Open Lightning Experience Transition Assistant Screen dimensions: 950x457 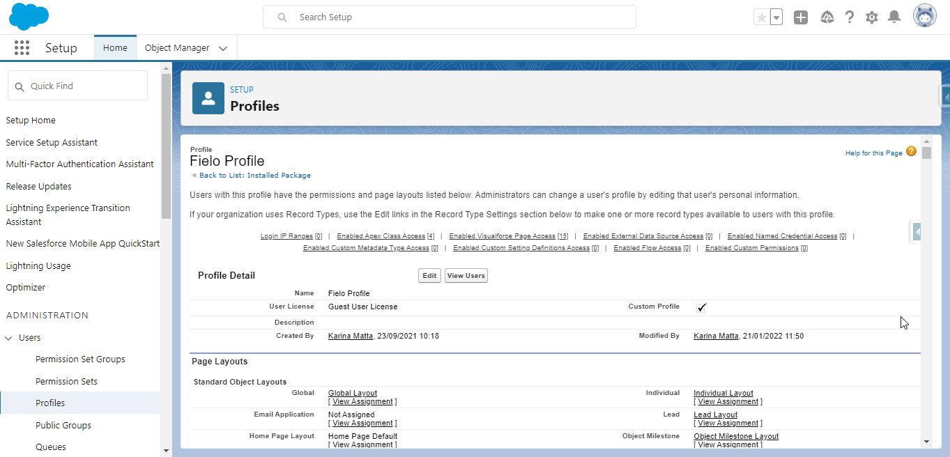tap(68, 215)
